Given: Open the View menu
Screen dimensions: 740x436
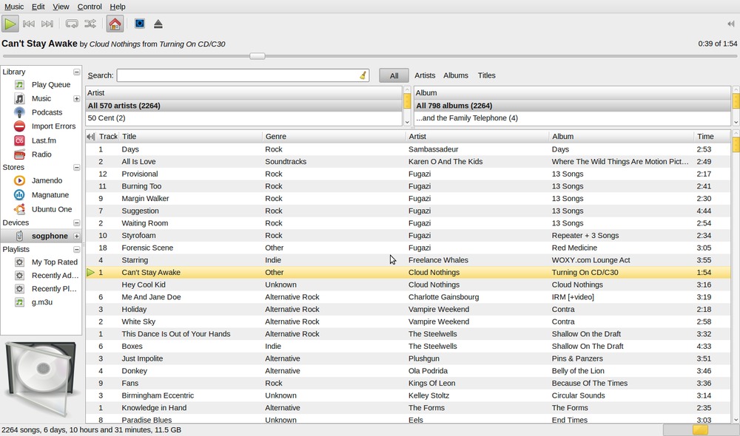Looking at the screenshot, I should pyautogui.click(x=61, y=7).
